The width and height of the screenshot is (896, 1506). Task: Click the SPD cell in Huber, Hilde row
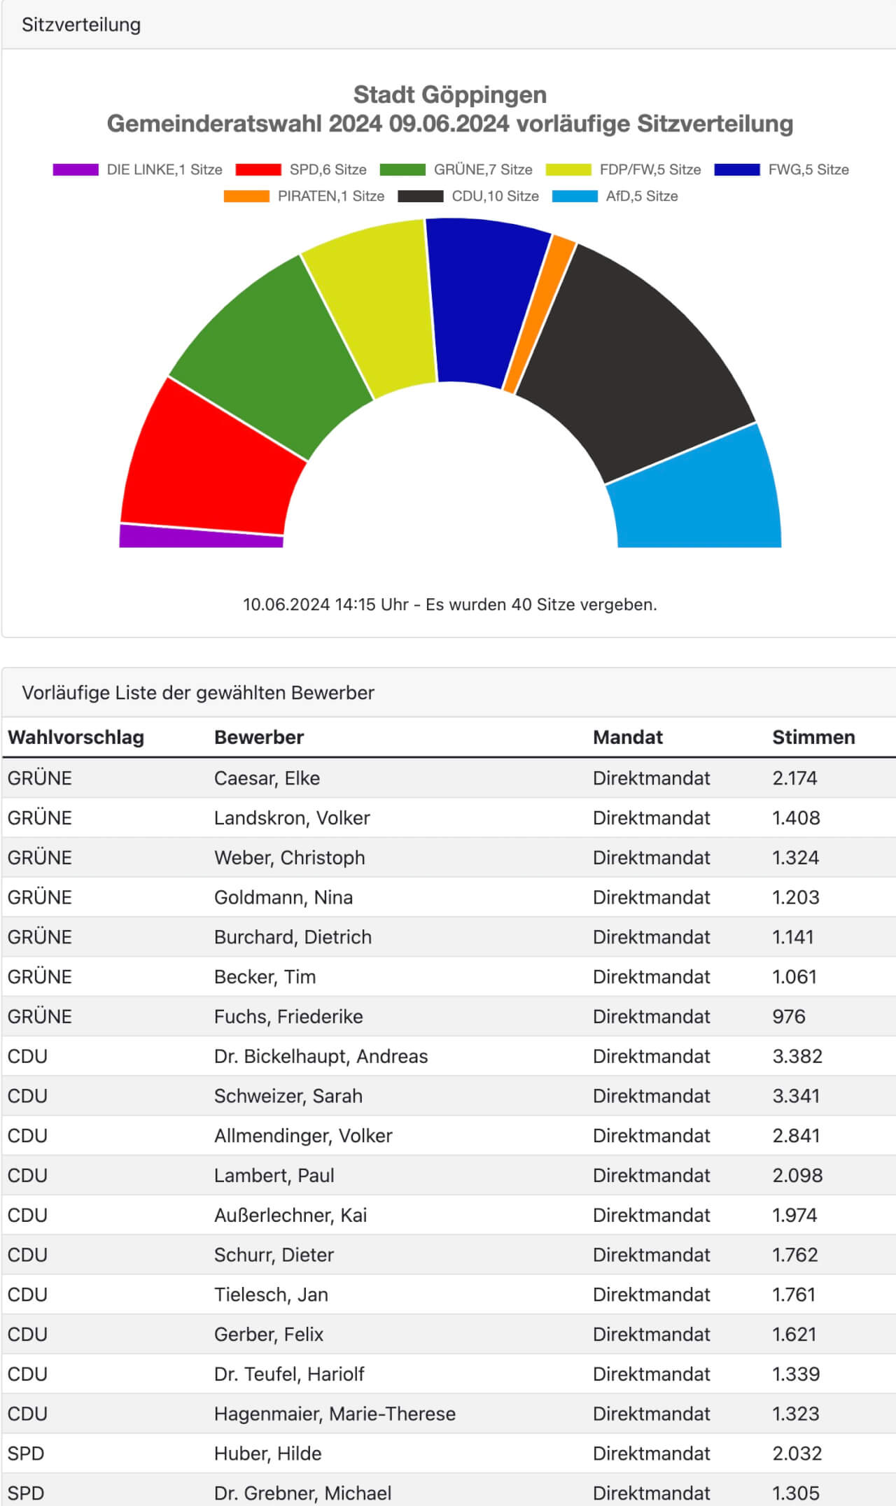tap(26, 1454)
